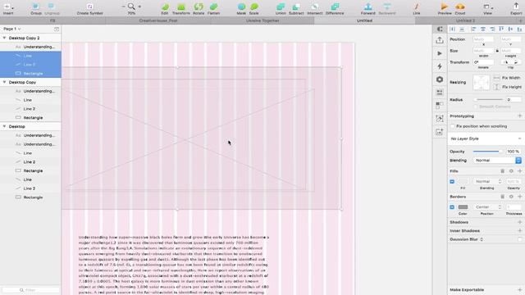The width and height of the screenshot is (525, 295).
Task: Click the Mask toolbar icon
Action: point(241,7)
